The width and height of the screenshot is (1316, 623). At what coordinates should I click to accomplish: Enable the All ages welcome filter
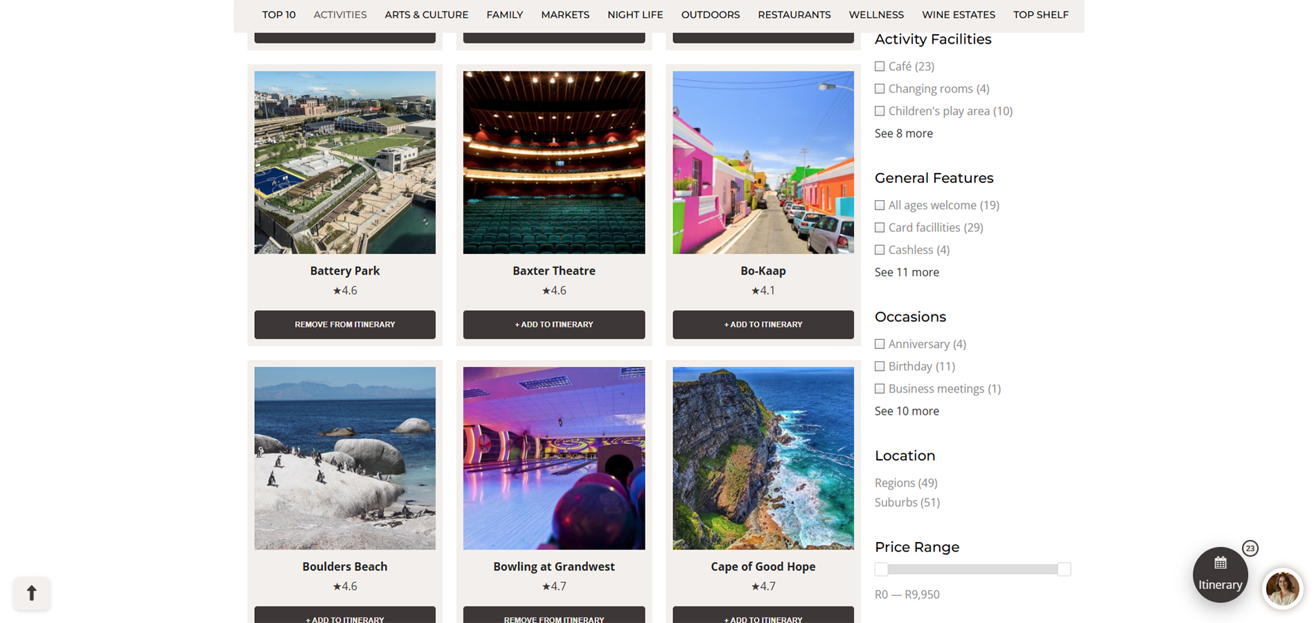pyautogui.click(x=880, y=205)
